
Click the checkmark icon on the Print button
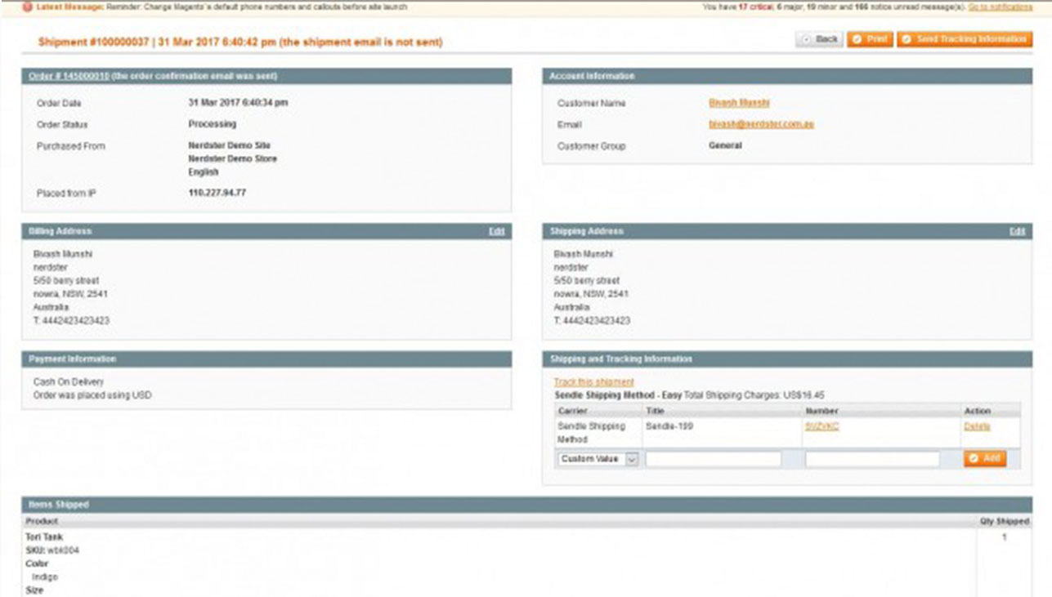coord(857,39)
